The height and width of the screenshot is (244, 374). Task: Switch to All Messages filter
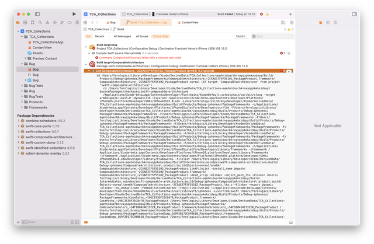pyautogui.click(x=122, y=36)
